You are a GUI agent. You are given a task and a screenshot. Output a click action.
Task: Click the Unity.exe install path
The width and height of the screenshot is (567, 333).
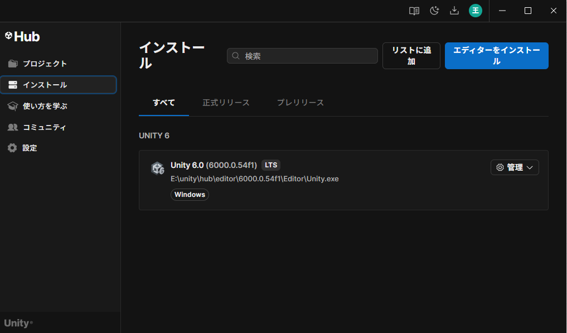click(x=255, y=179)
